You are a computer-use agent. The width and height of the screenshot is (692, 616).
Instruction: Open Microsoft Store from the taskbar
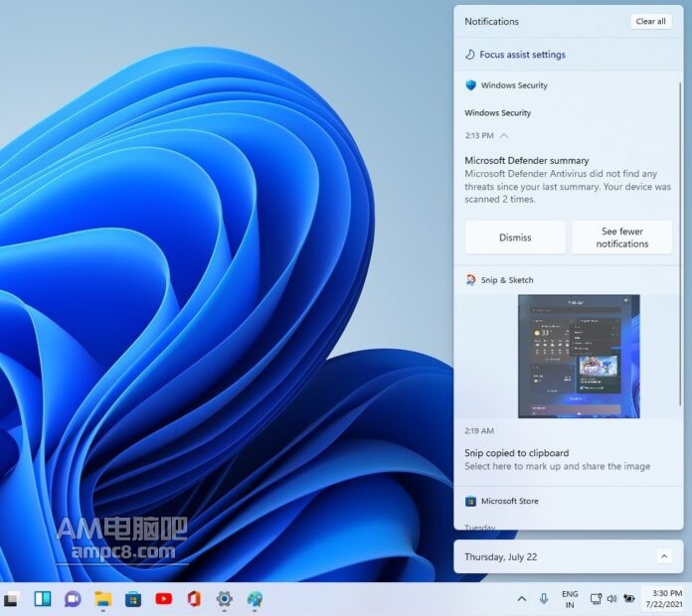pos(133,599)
